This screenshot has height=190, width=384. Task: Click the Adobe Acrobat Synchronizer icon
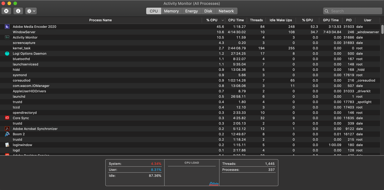pyautogui.click(x=7, y=129)
